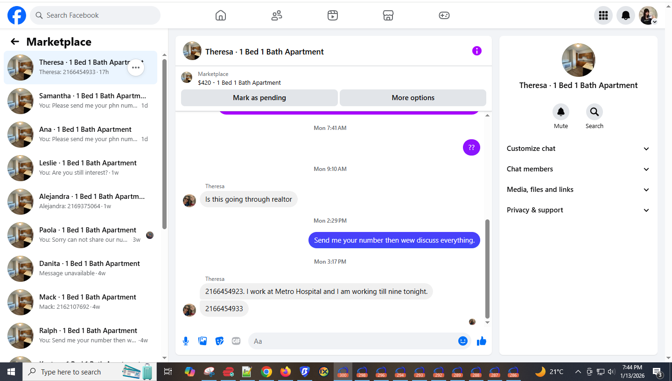
Task: Choose a GIF icon
Action: click(x=236, y=341)
